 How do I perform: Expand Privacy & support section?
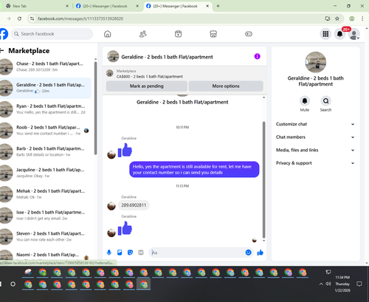pyautogui.click(x=315, y=163)
